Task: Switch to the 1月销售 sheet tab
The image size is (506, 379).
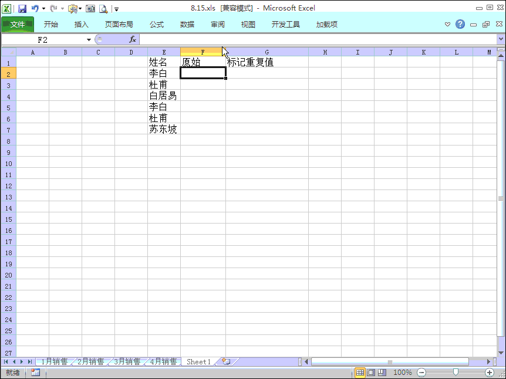Action: (55, 361)
